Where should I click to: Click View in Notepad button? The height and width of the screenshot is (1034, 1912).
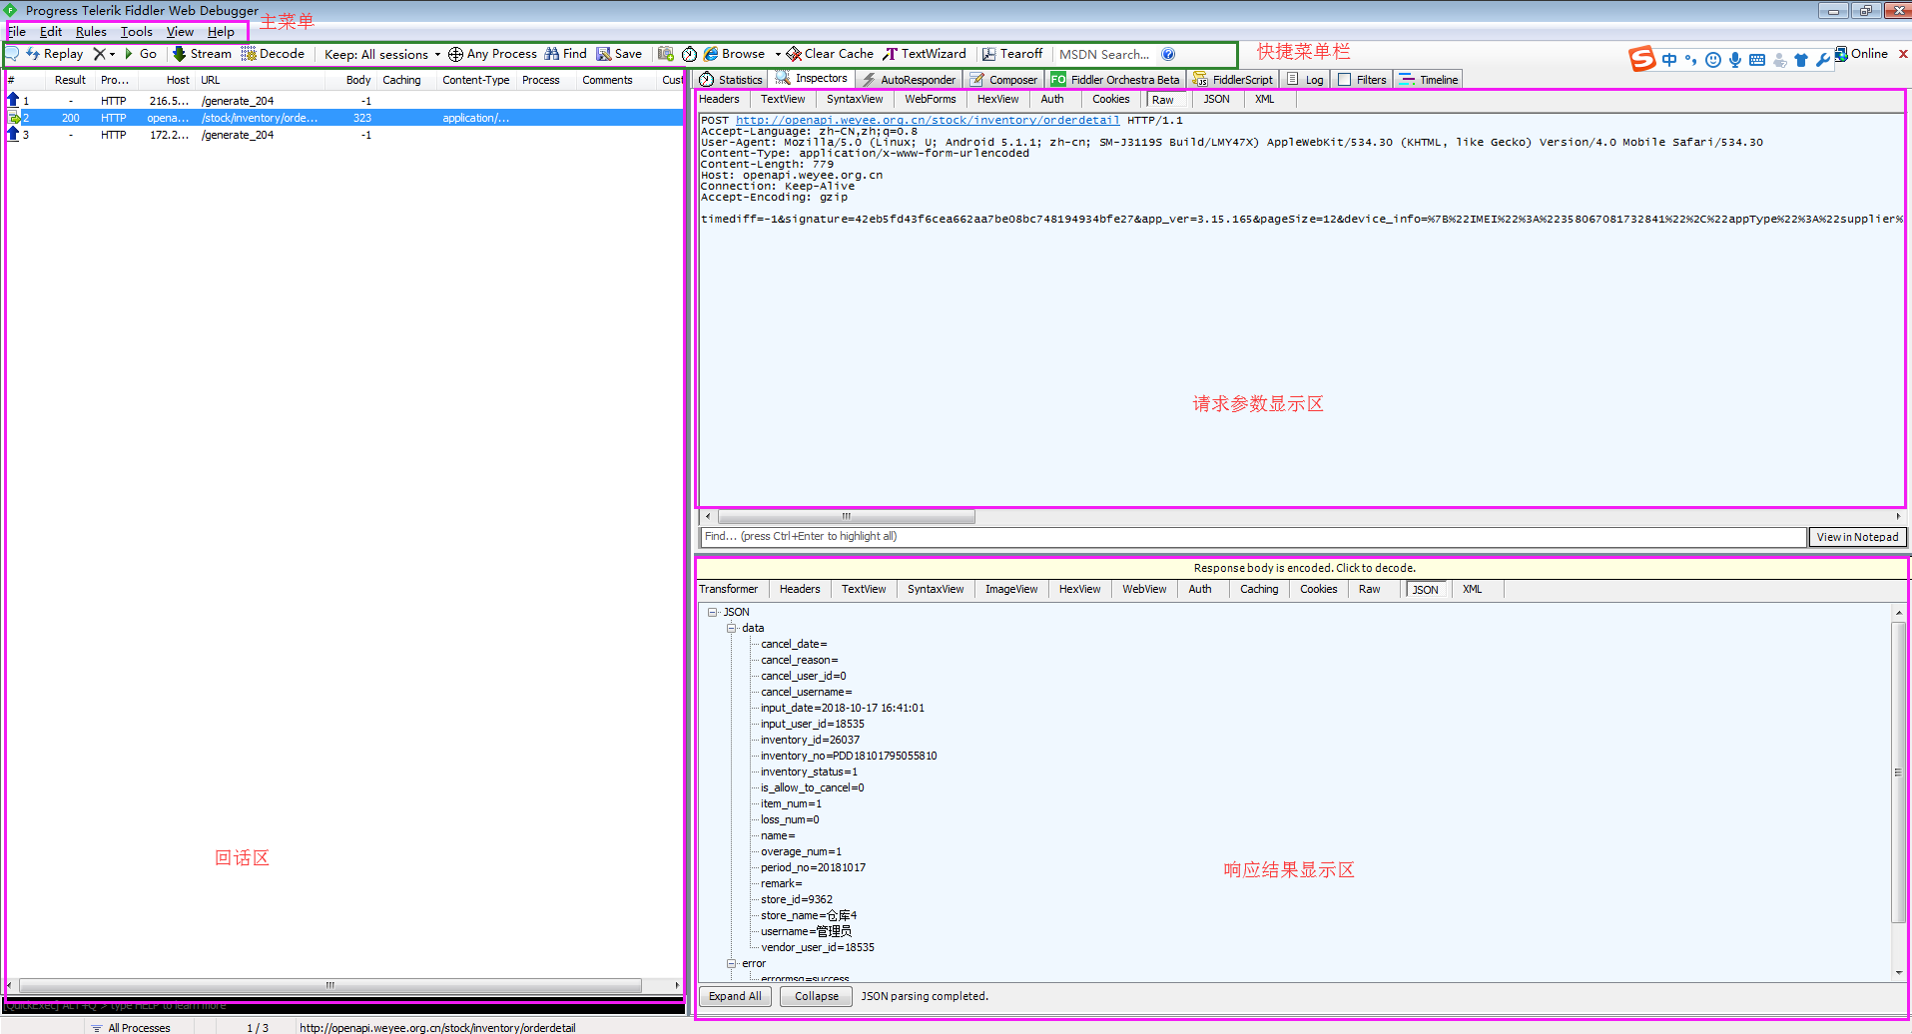pyautogui.click(x=1857, y=537)
